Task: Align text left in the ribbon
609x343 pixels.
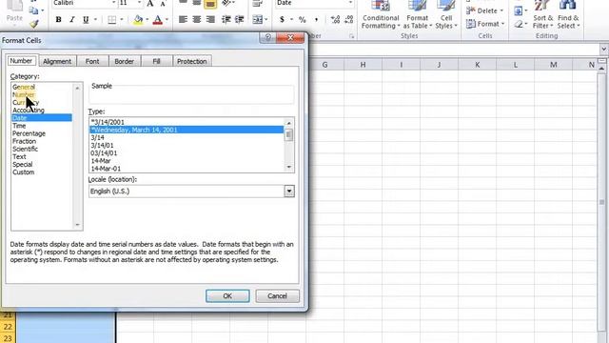Action: [x=183, y=19]
